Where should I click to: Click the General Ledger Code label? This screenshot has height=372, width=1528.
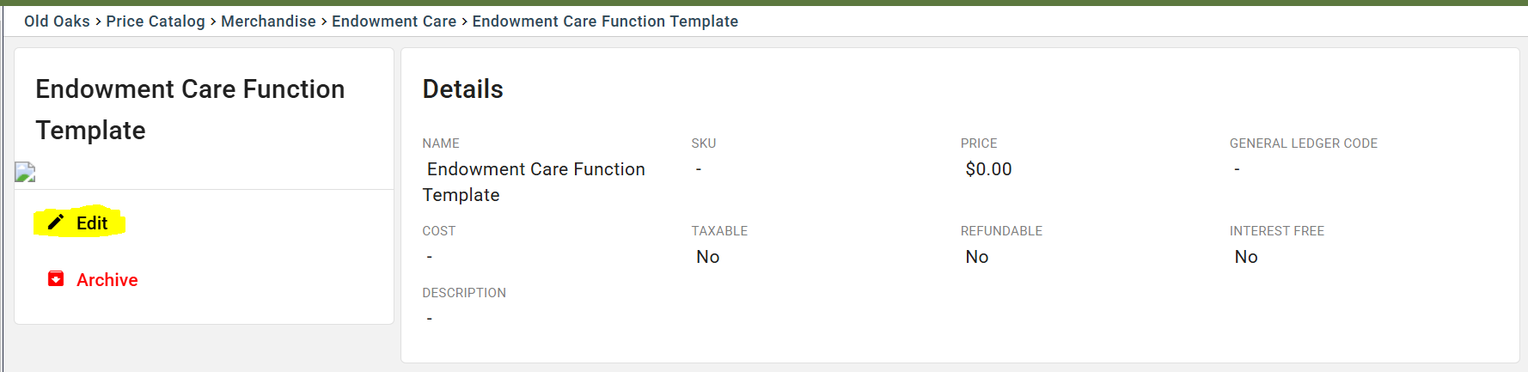coord(1303,143)
